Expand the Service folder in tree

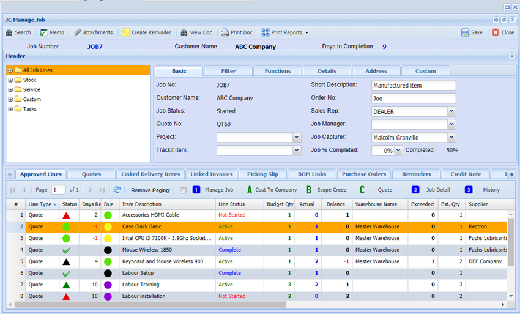pyautogui.click(x=10, y=90)
